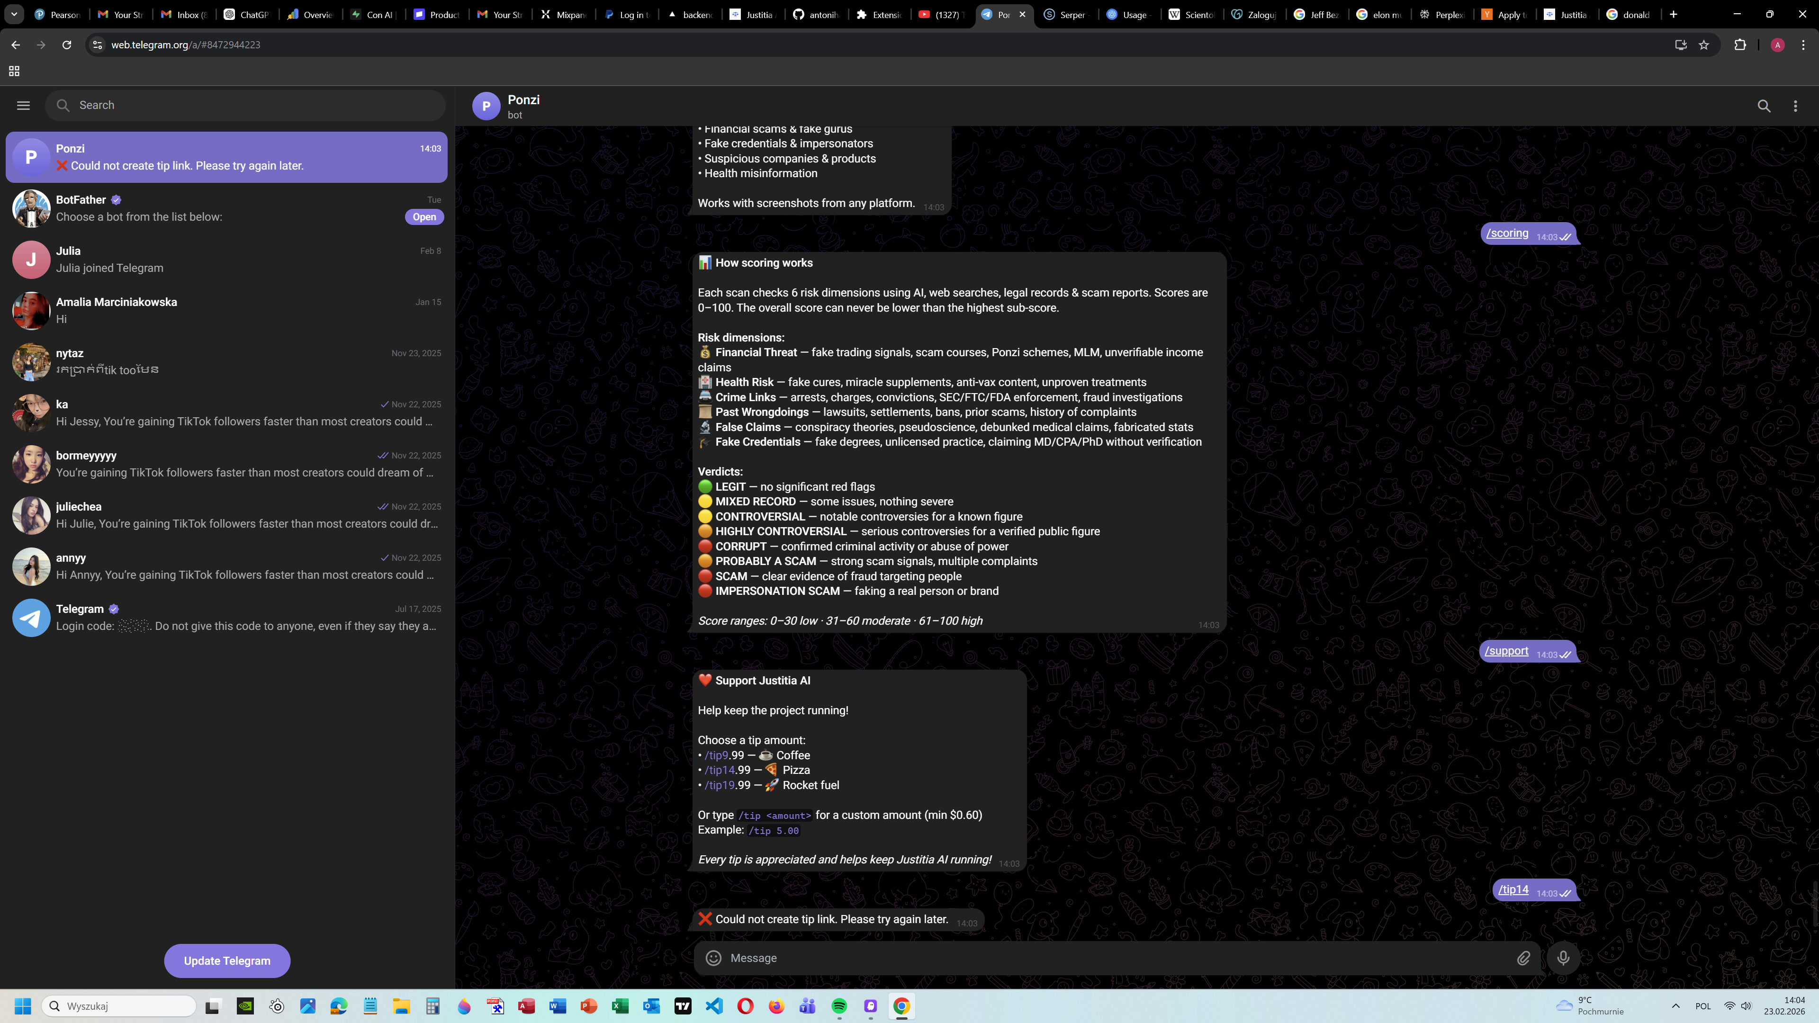Screen dimensions: 1819x1023
Task: Switch to the ChatGPT browser tab
Action: pos(246,14)
